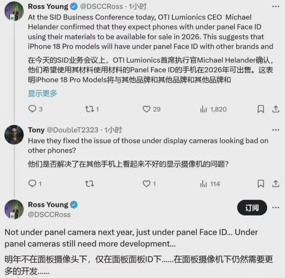This screenshot has width=285, height=278.
Task: View analytics showing 1,820 views
Action: tap(213, 109)
